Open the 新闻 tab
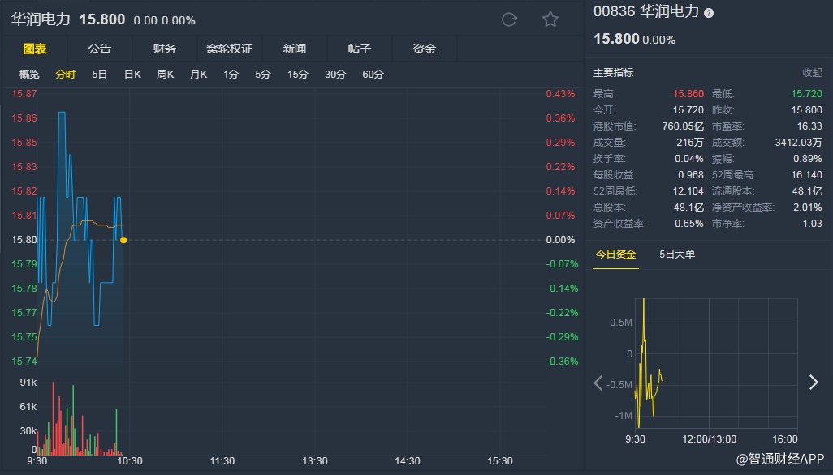Image resolution: width=833 pixels, height=475 pixels. click(295, 49)
